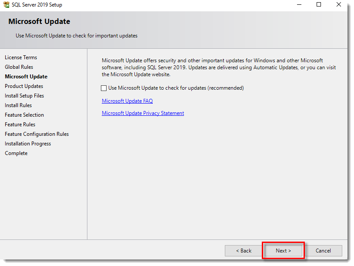Click the Microsoft Update page heading
Screen dimensions: 354x266
(39, 21)
